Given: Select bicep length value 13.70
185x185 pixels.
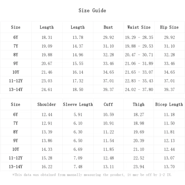Looking at the screenshot, I should point(169,167).
